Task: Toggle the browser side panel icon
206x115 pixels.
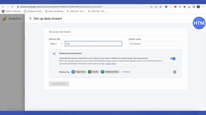Action: pyautogui.click(x=194, y=7)
